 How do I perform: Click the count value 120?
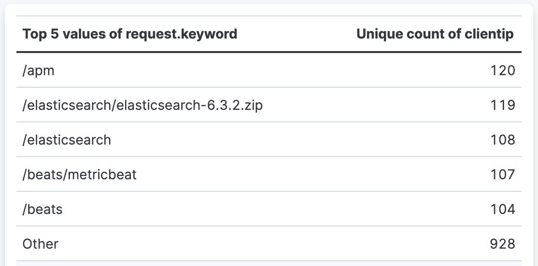503,70
